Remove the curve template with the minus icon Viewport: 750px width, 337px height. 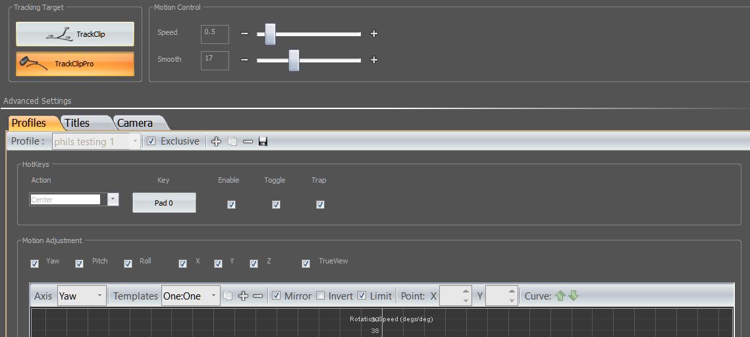(258, 296)
